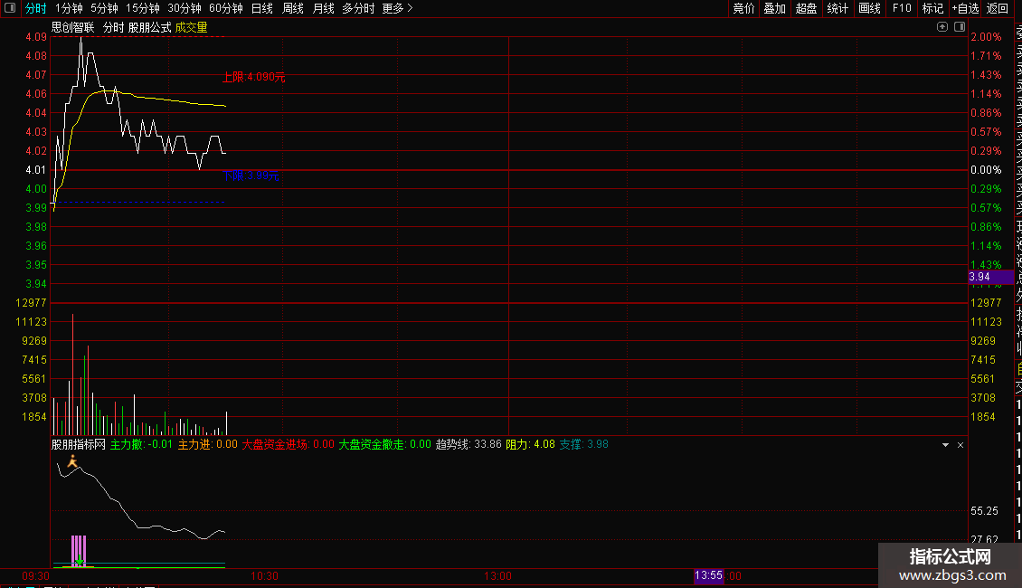Close the 股朋指标网 indicator panel
1022x588 pixels.
click(x=960, y=444)
